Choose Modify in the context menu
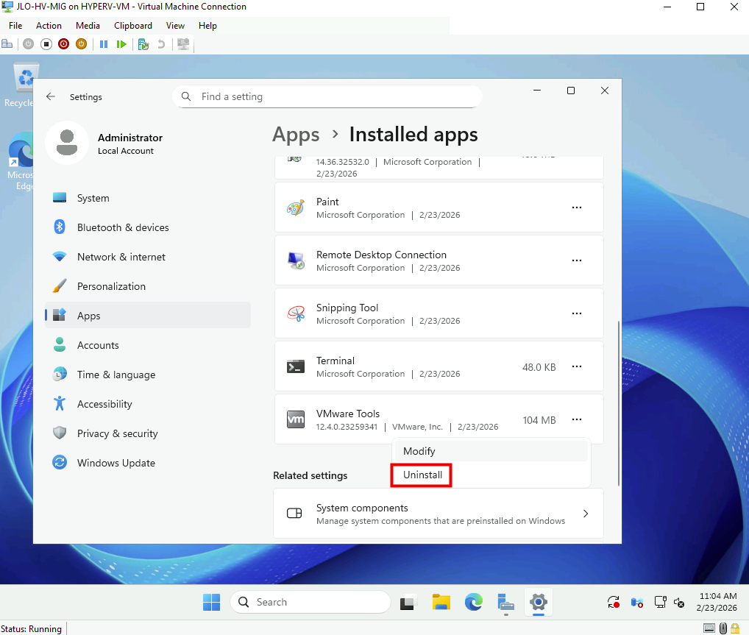 click(x=419, y=451)
